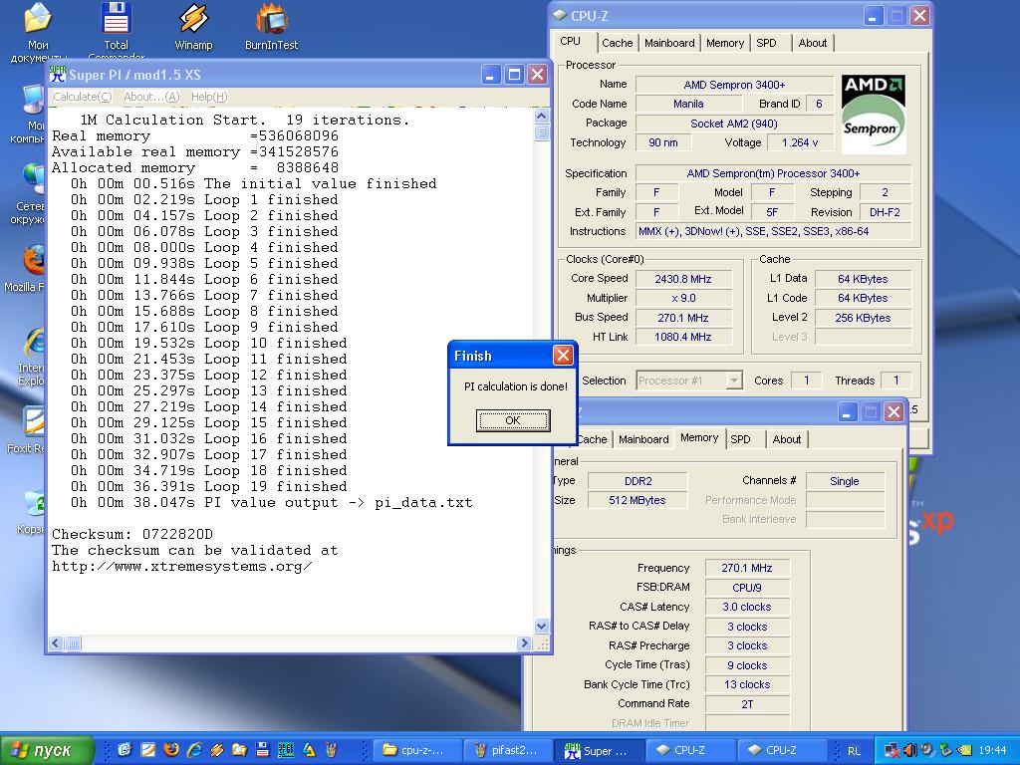Close the Finish dialog with X
Screen dimensions: 1020x765
(x=563, y=356)
